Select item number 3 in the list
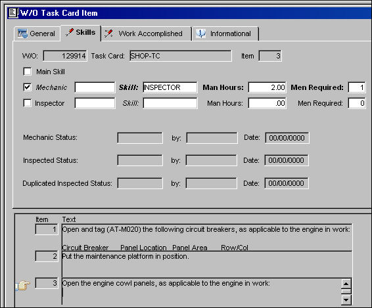The width and height of the screenshot is (372, 308). [47, 283]
